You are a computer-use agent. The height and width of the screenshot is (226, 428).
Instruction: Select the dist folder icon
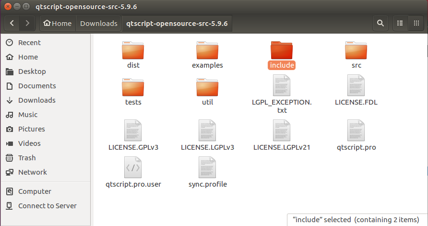point(133,50)
